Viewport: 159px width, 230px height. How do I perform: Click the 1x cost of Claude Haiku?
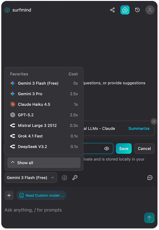(76, 104)
